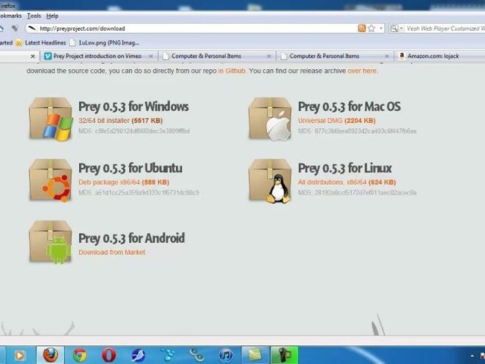Download the Universal DMG for Mac OS
This screenshot has width=485, height=364.
[337, 121]
